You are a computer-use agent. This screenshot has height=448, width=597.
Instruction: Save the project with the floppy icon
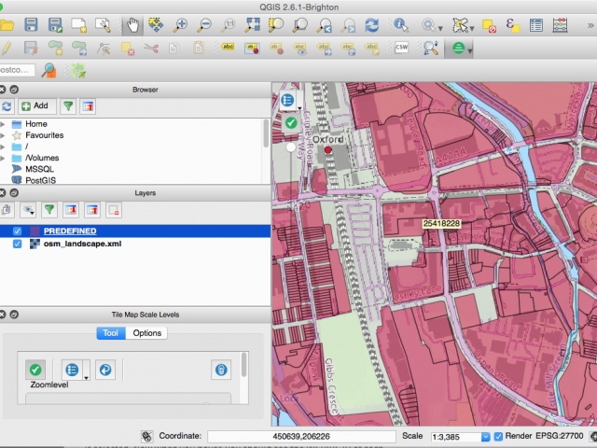point(31,25)
